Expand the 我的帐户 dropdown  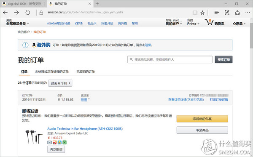pyautogui.click(x=174, y=22)
